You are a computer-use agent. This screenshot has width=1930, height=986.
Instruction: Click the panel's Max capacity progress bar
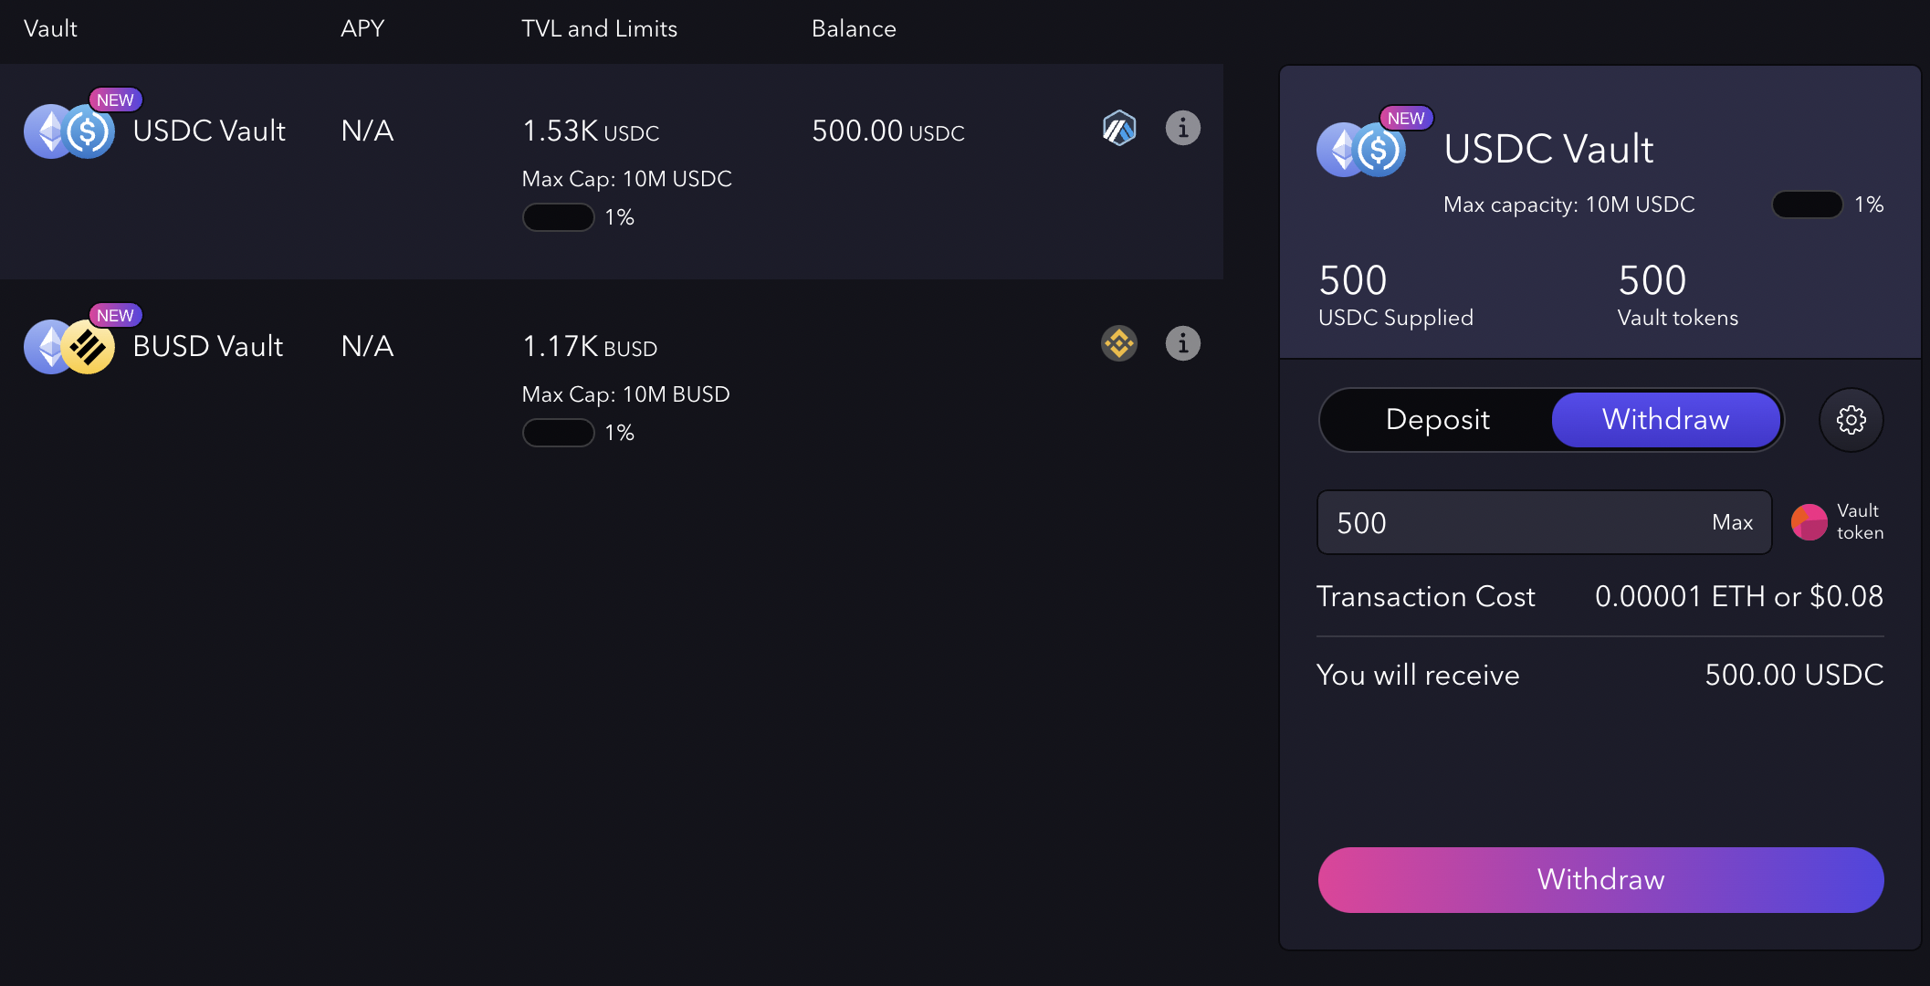[x=1807, y=205]
